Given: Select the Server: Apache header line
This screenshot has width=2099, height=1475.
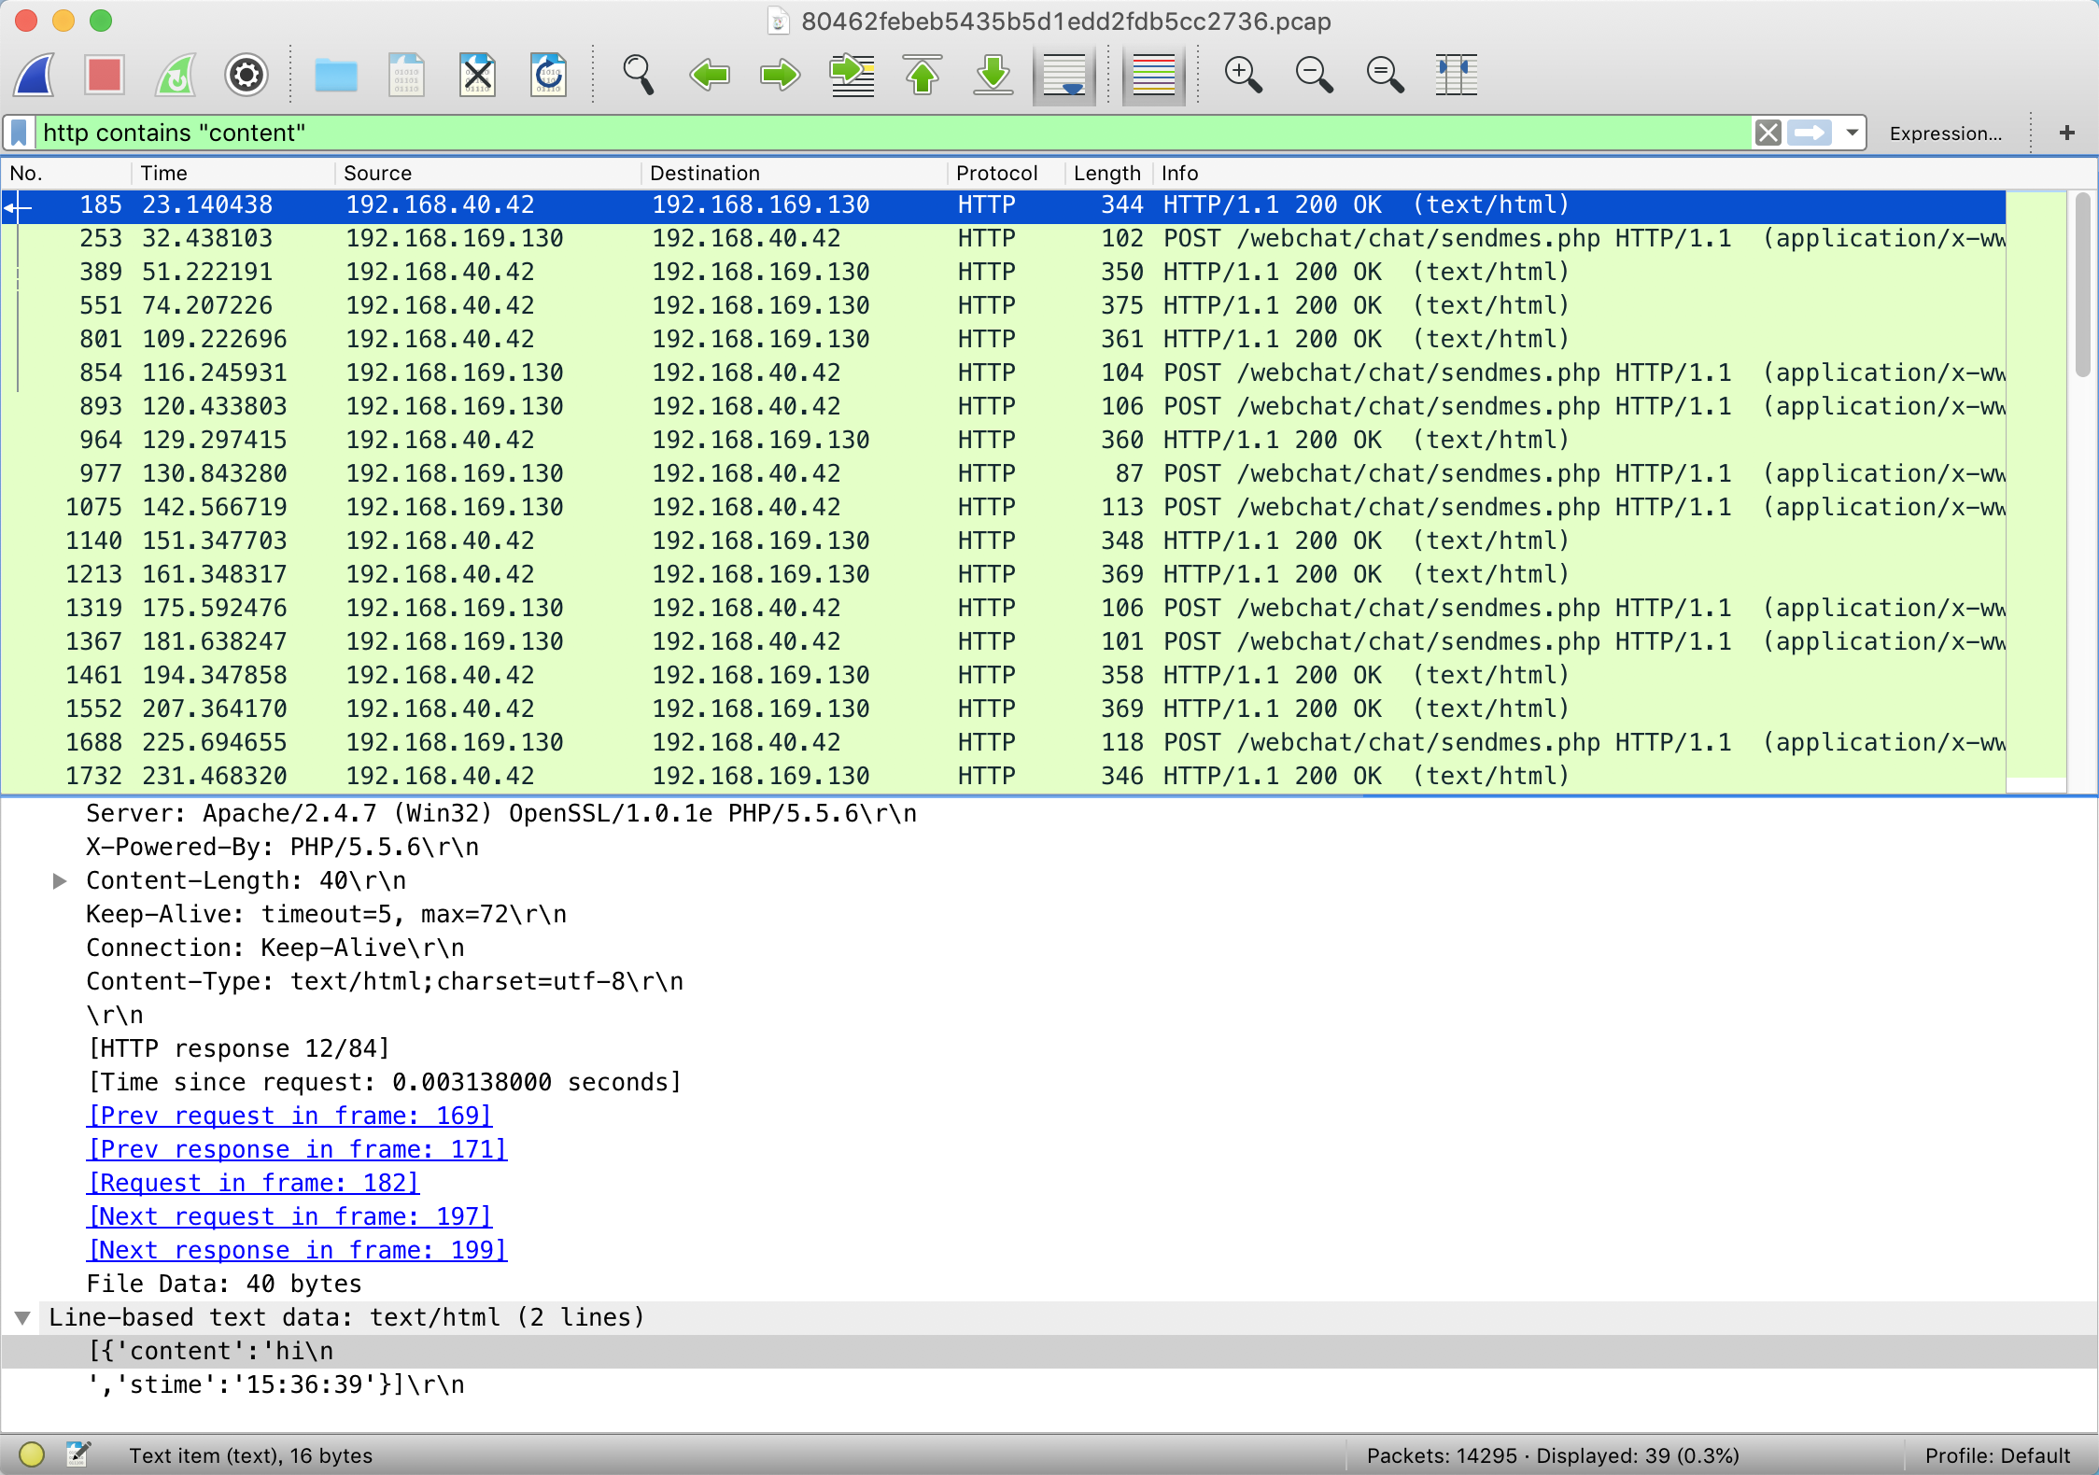Looking at the screenshot, I should pyautogui.click(x=1049, y=813).
